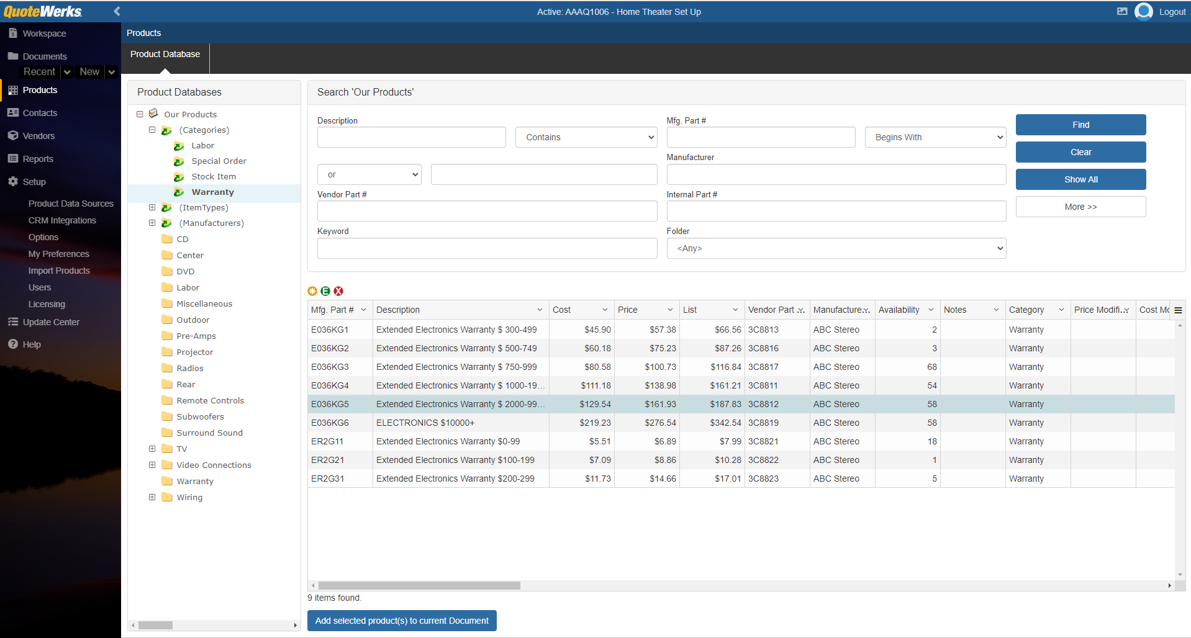Select the Warranty category in tree
The height and width of the screenshot is (638, 1191).
212,192
